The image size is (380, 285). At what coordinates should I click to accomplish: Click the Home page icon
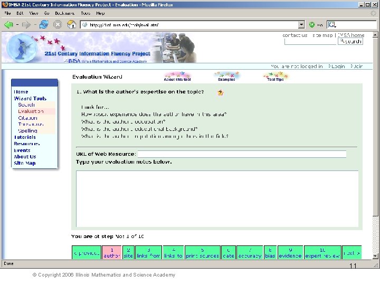(71, 24)
